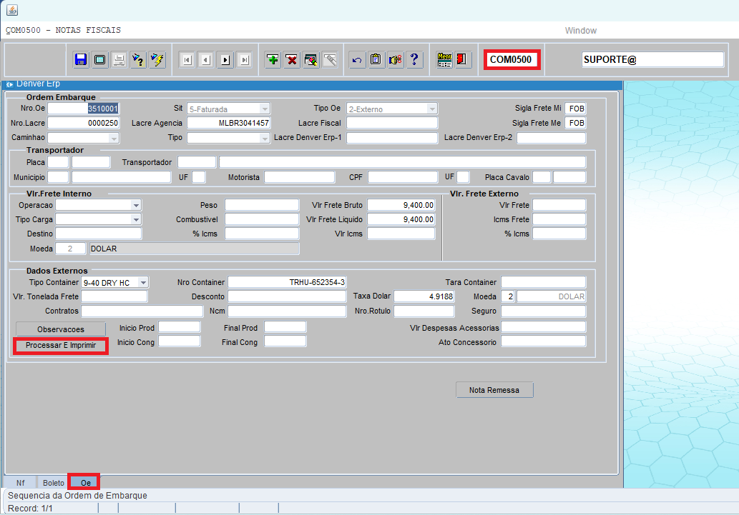Click the red X delete record icon

point(292,60)
